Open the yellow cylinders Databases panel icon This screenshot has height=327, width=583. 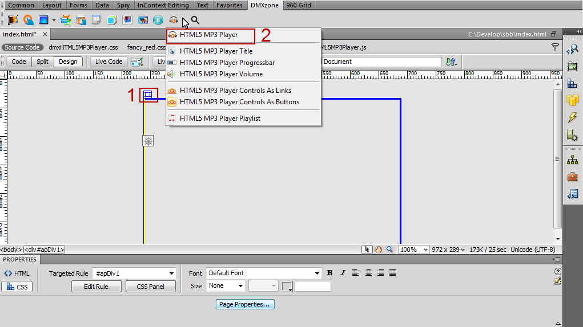coord(573,100)
